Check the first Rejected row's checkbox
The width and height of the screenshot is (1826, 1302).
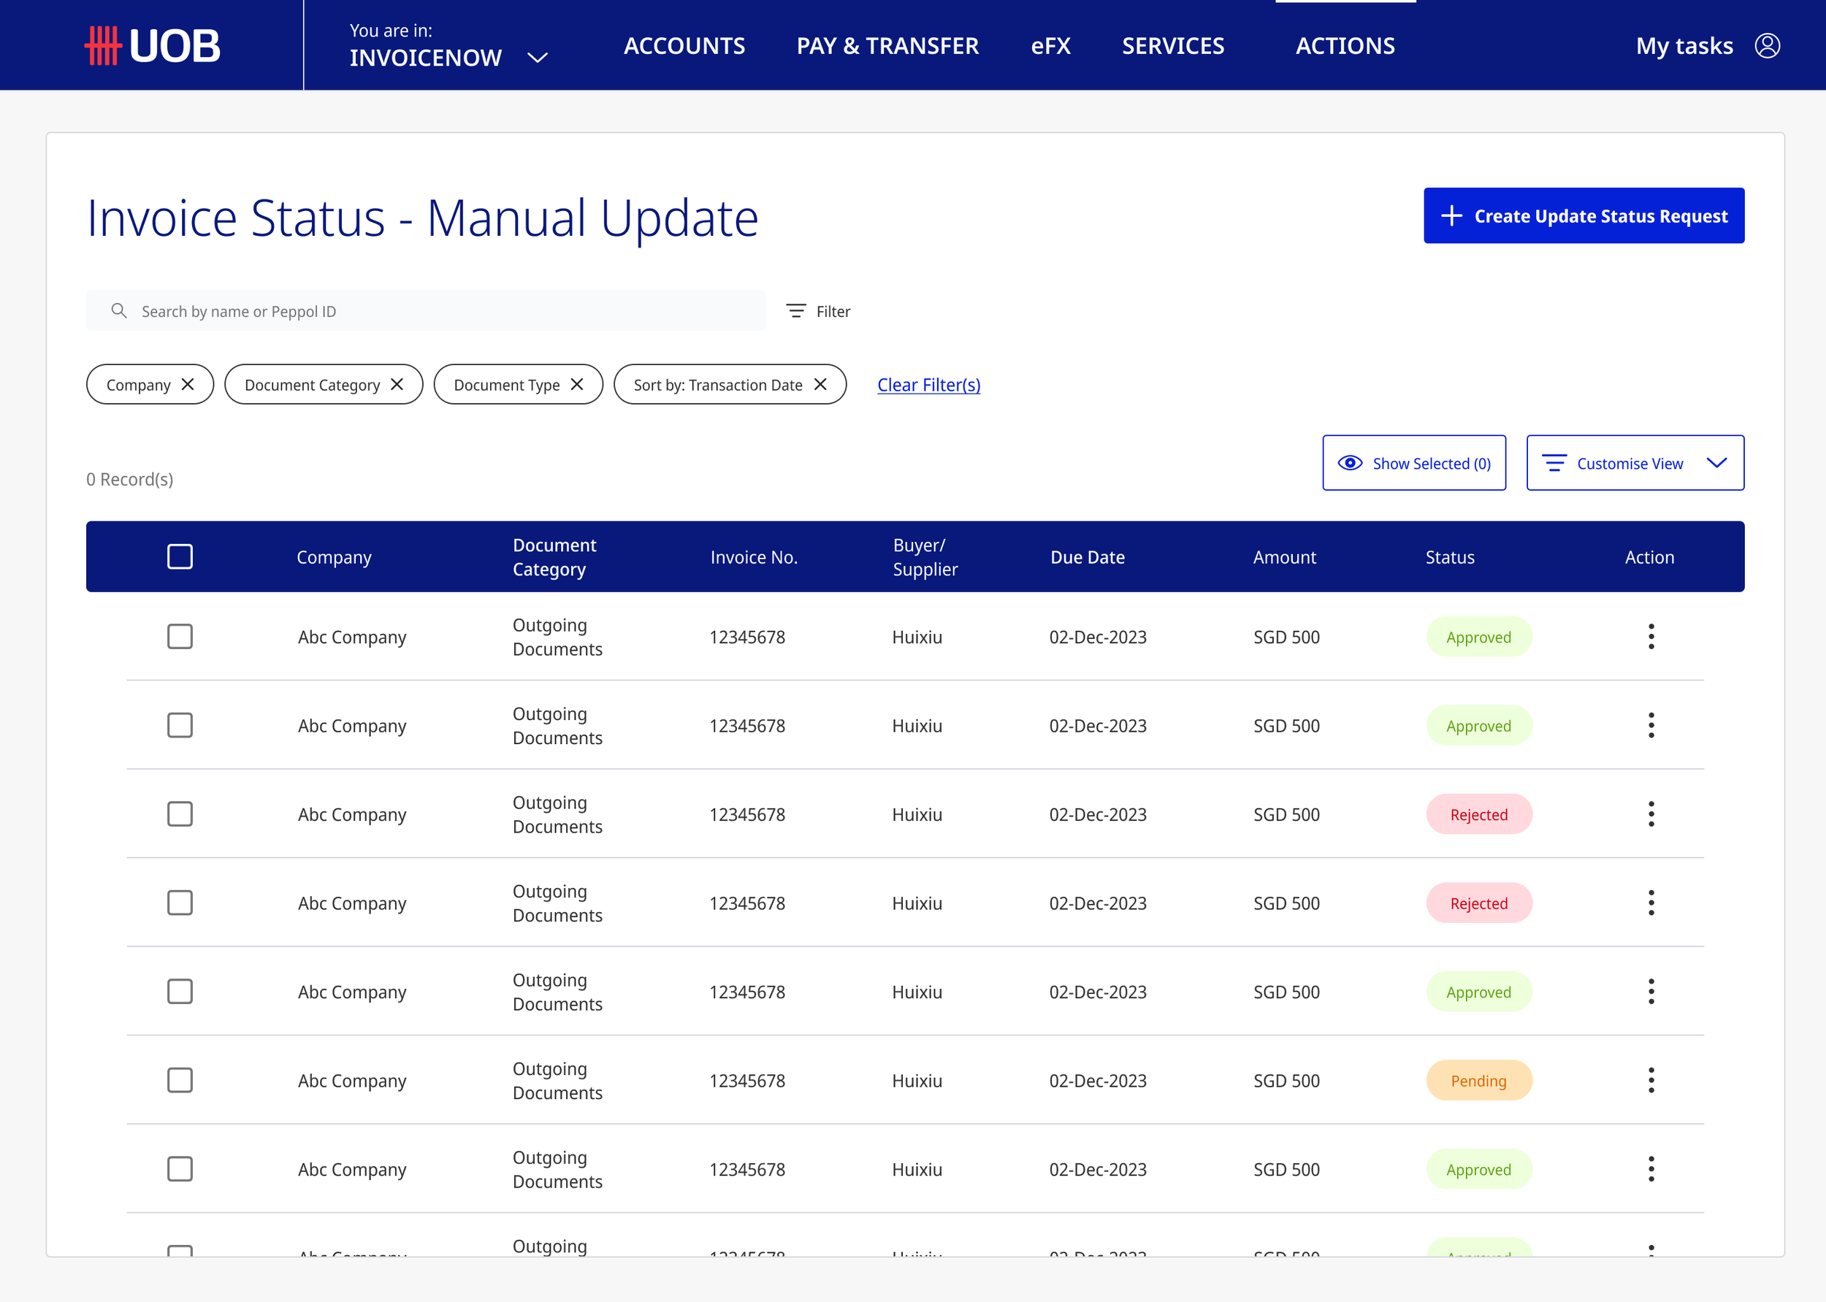[180, 814]
